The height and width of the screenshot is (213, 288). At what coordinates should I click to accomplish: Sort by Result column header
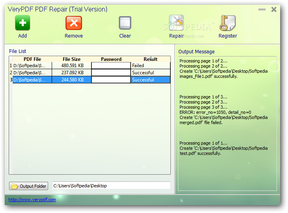(x=151, y=59)
